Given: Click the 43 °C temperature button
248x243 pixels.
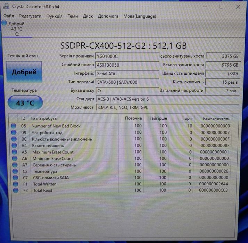Looking at the screenshot, I should [x=25, y=103].
